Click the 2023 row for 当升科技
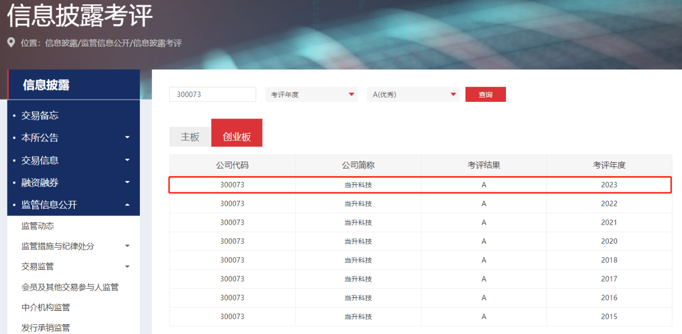This screenshot has height=334, width=682. tap(420, 185)
